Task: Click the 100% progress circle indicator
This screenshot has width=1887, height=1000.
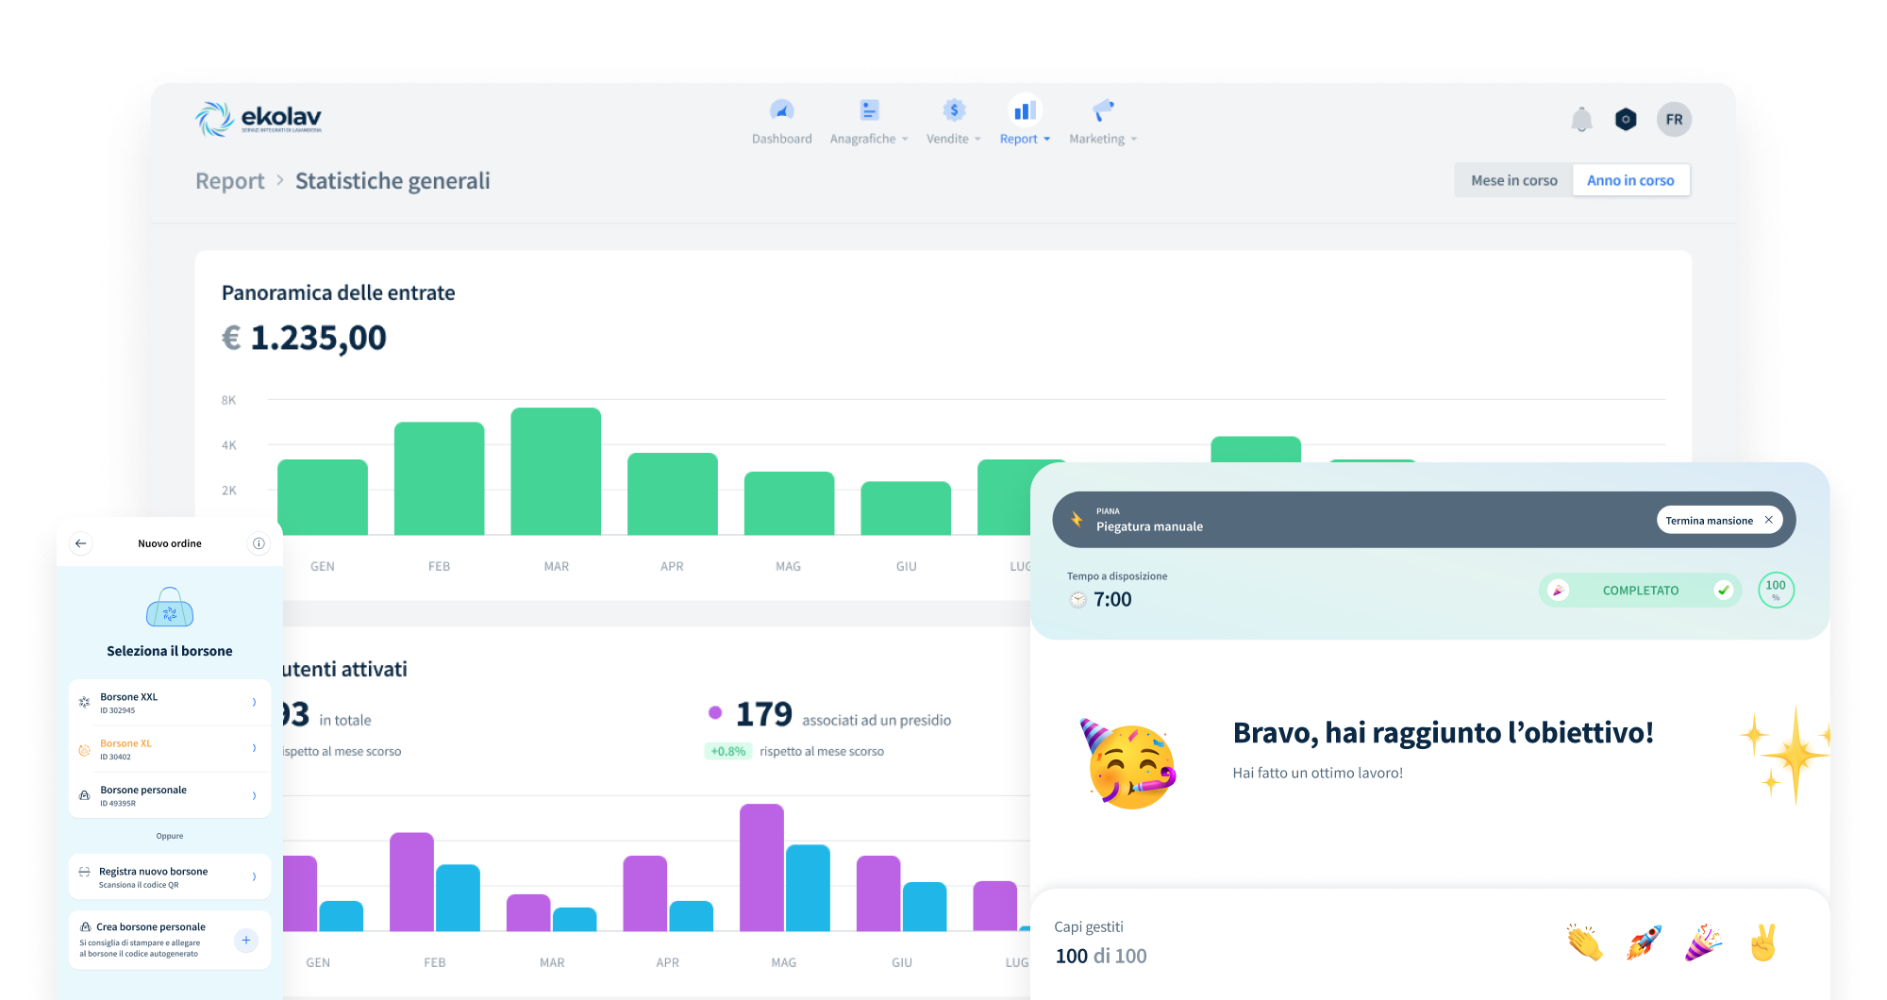Action: [x=1776, y=590]
